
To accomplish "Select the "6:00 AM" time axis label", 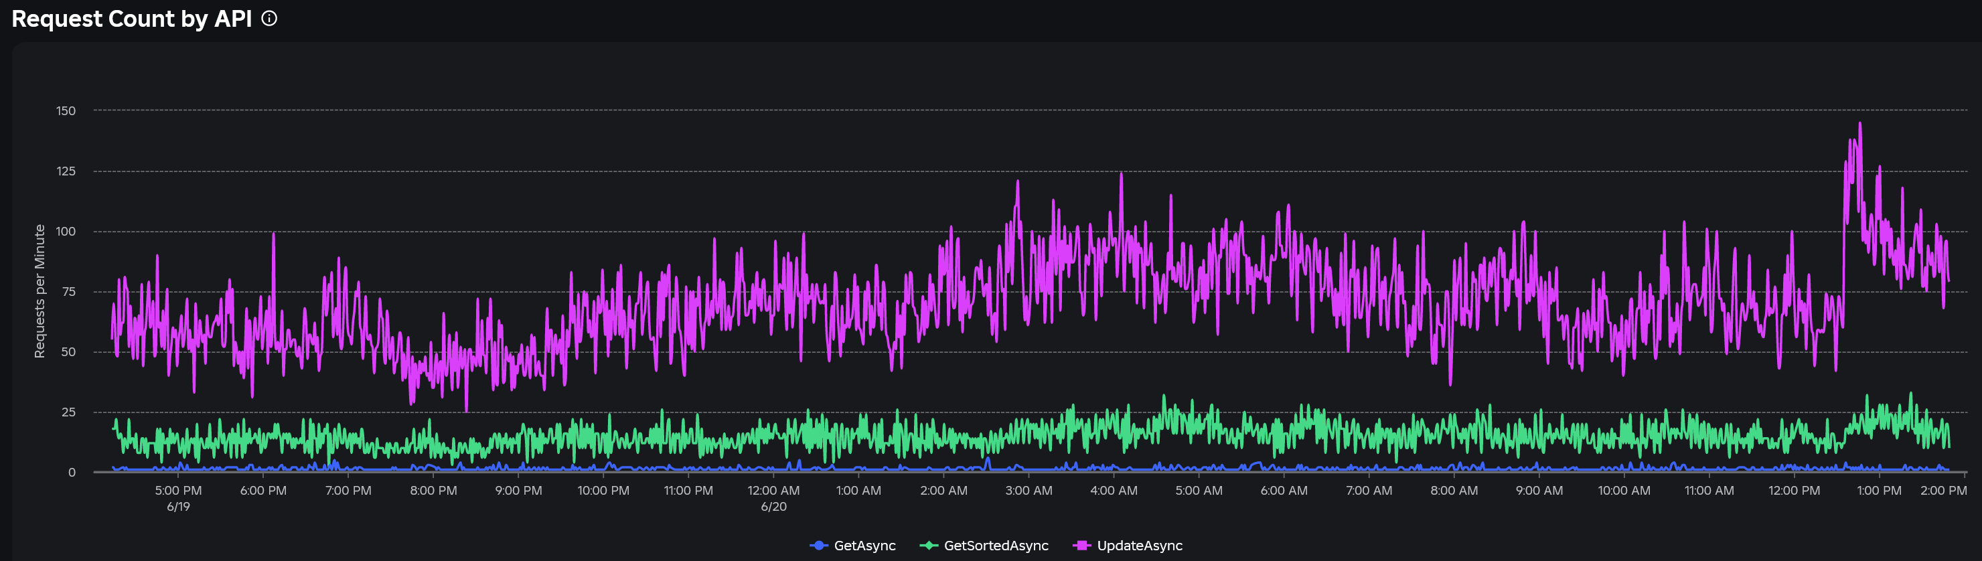I will pyautogui.click(x=1284, y=490).
